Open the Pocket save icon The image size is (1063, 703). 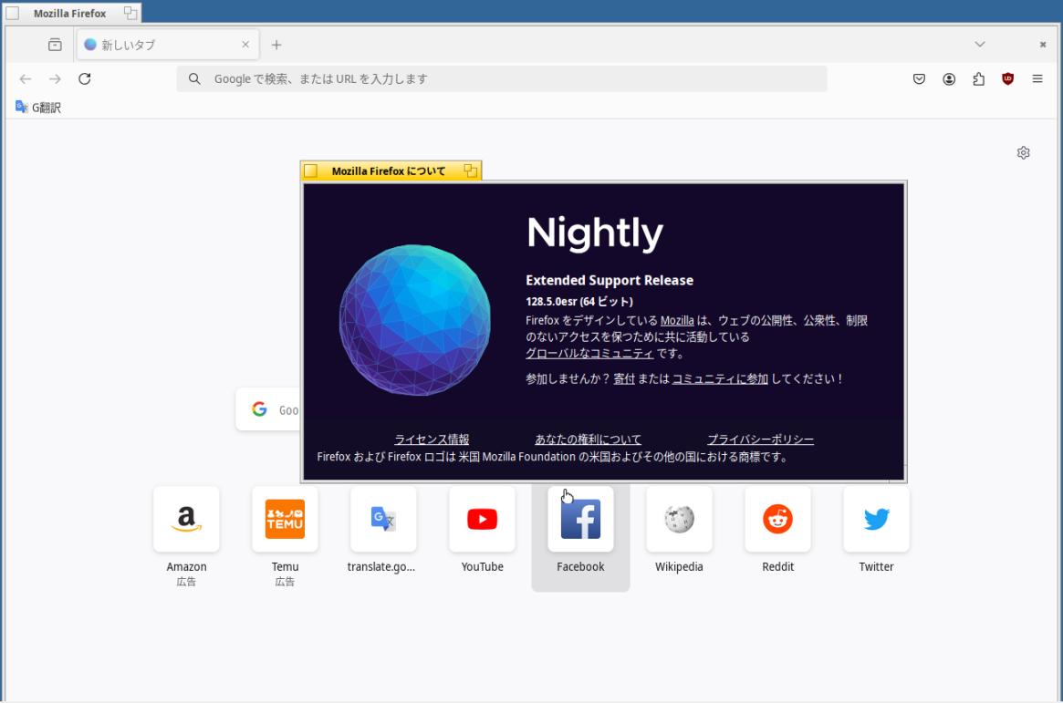point(919,79)
